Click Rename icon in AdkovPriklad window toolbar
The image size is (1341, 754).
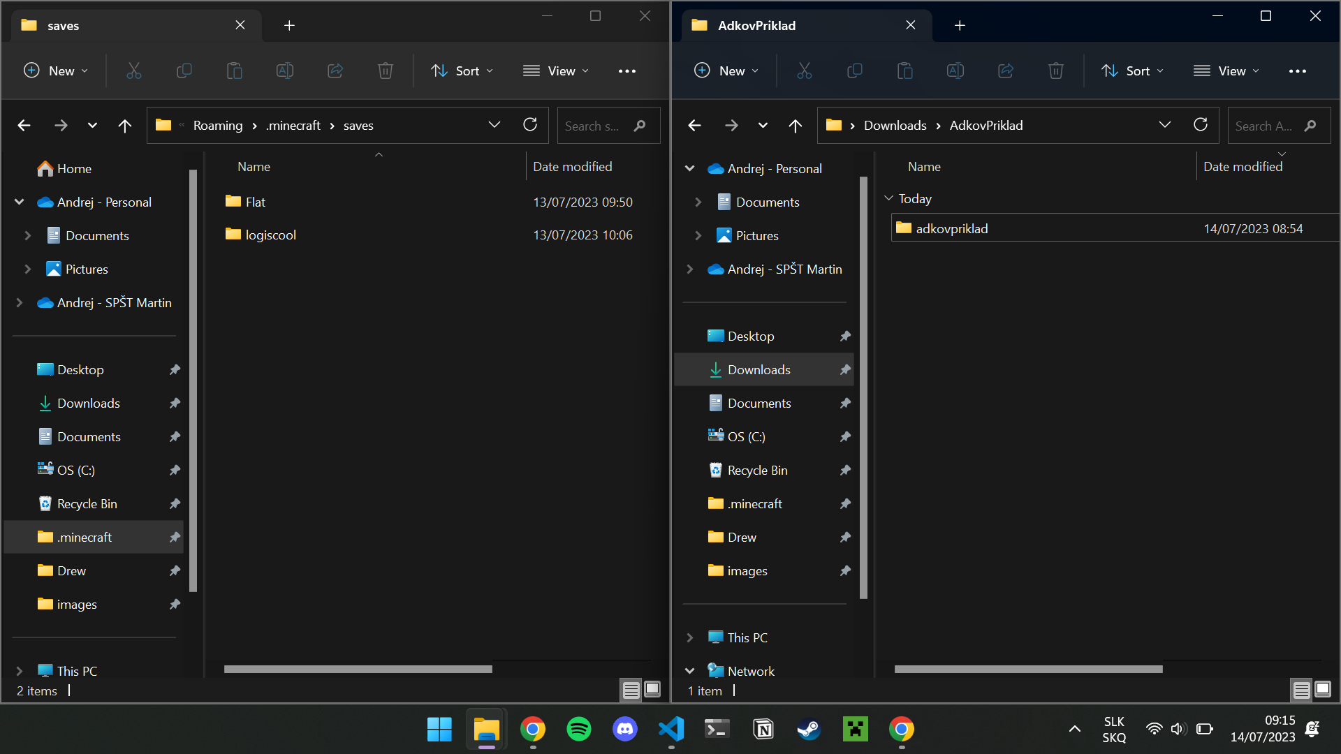pos(955,71)
